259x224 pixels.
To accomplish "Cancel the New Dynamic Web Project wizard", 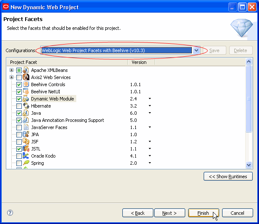I will click(x=238, y=213).
